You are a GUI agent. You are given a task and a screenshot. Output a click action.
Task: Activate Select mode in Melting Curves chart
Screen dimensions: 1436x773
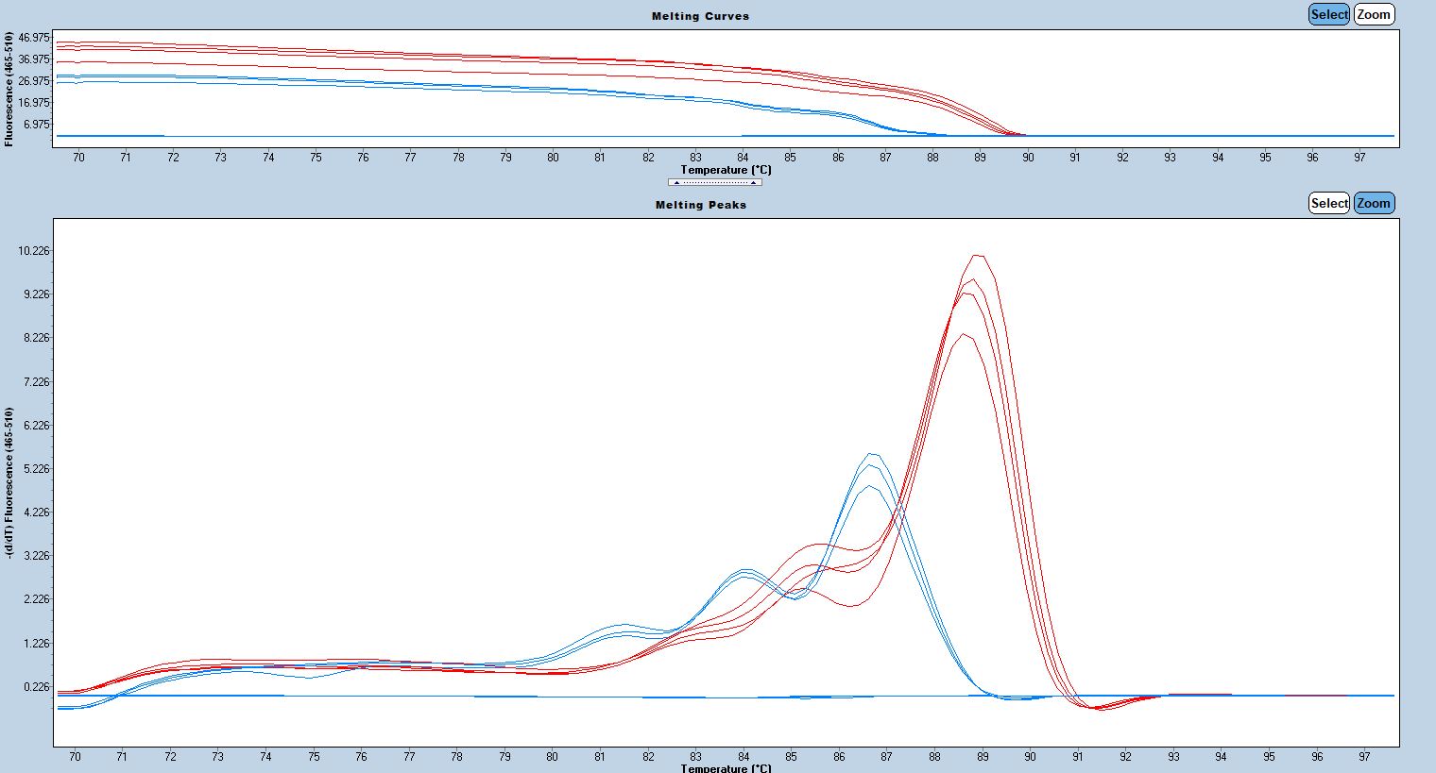(x=1328, y=14)
